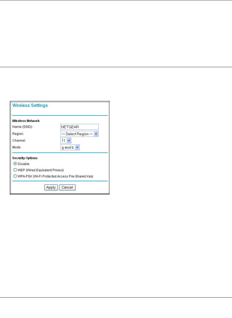Image resolution: width=232 pixels, height=318 pixels.
Task: Click the Cancel button
Action: pos(67,187)
